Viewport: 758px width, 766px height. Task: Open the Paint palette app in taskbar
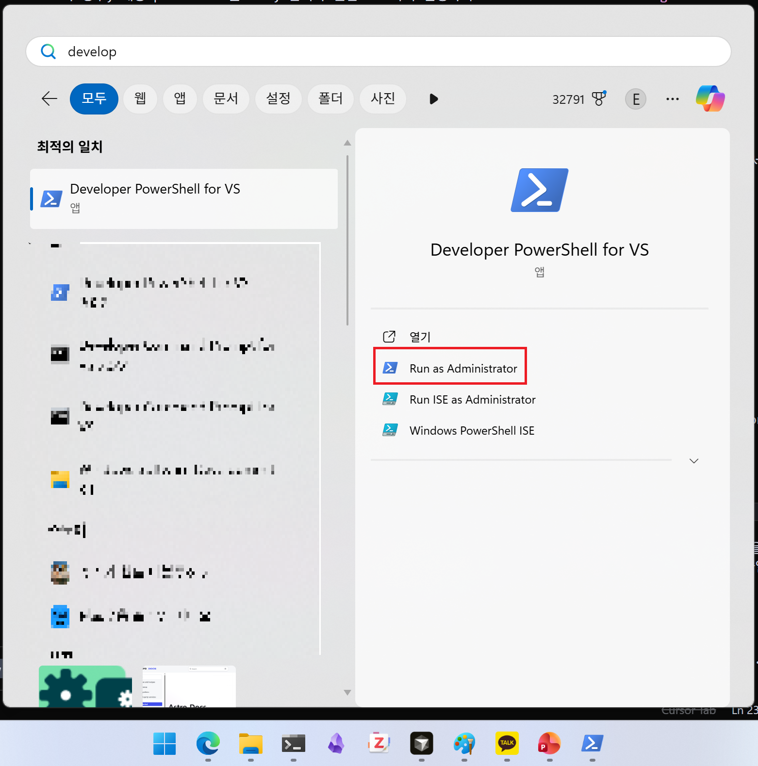tap(464, 743)
